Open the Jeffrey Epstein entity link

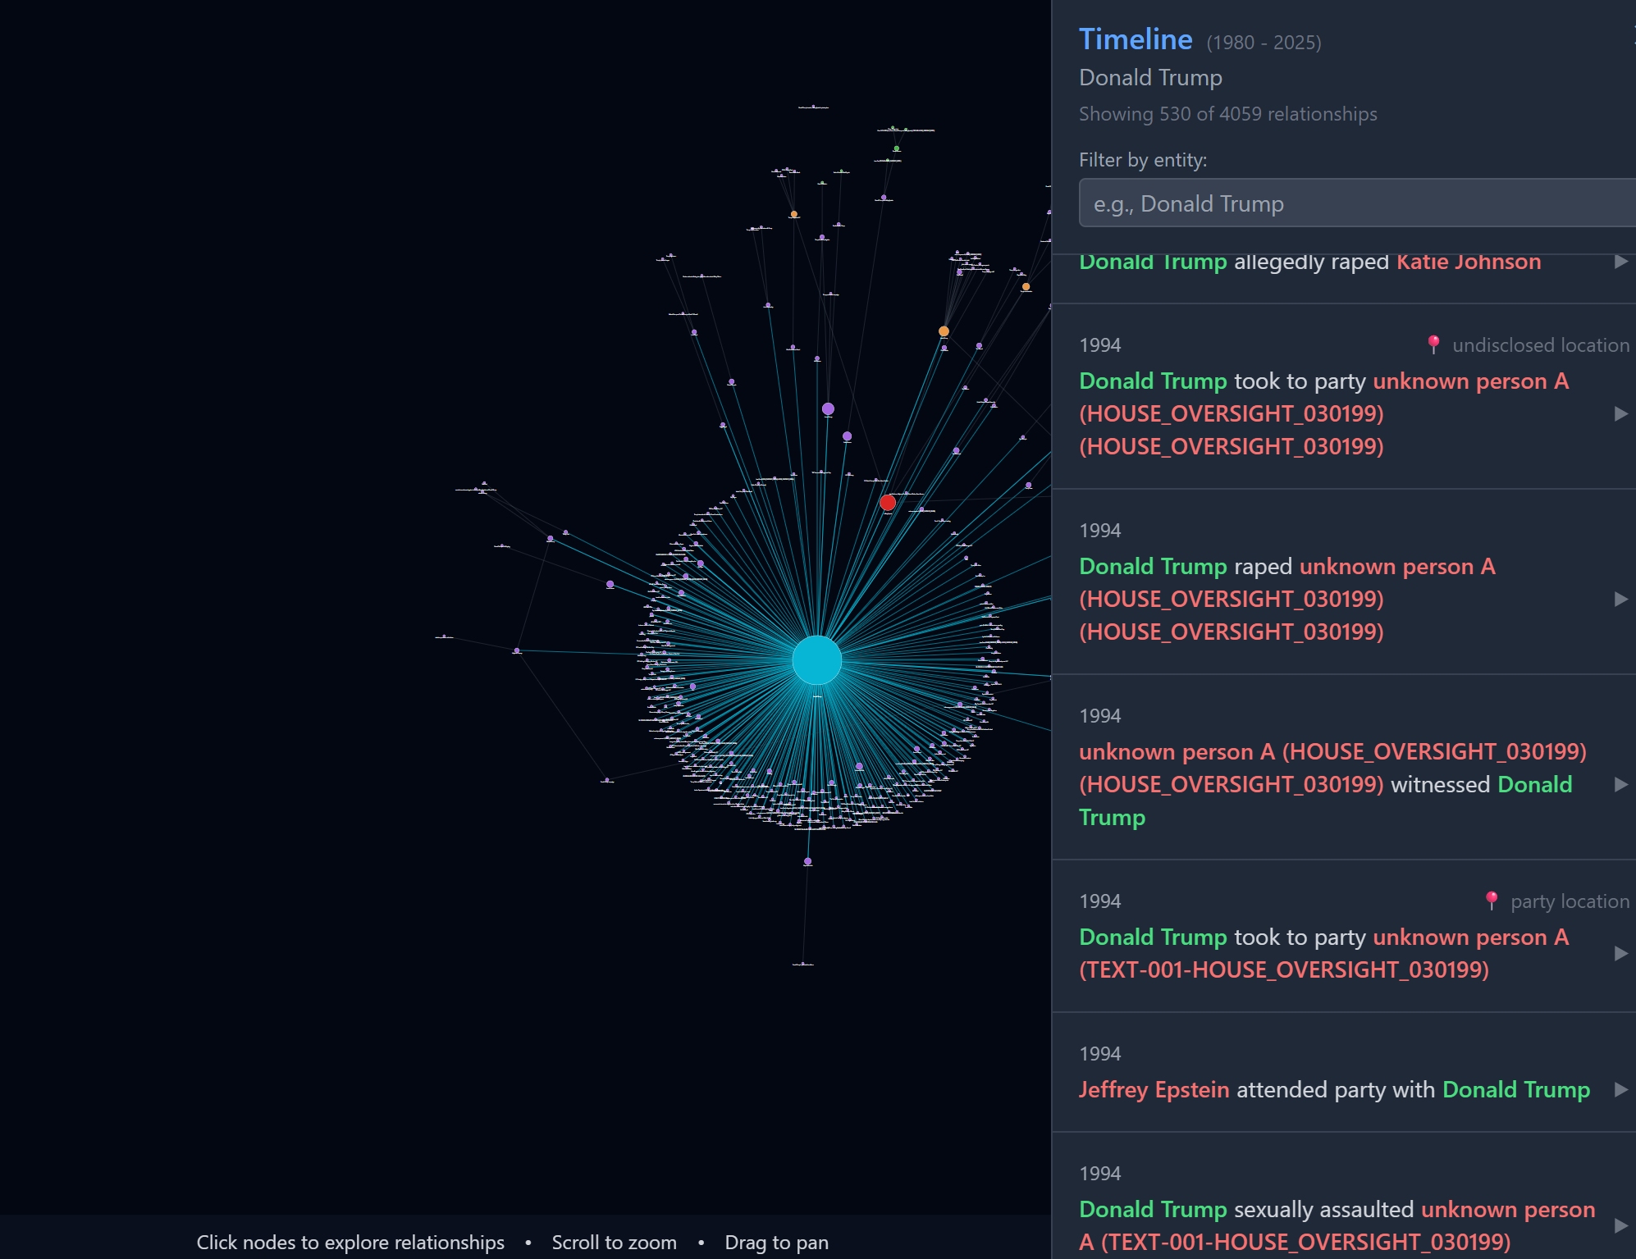pyautogui.click(x=1154, y=1089)
